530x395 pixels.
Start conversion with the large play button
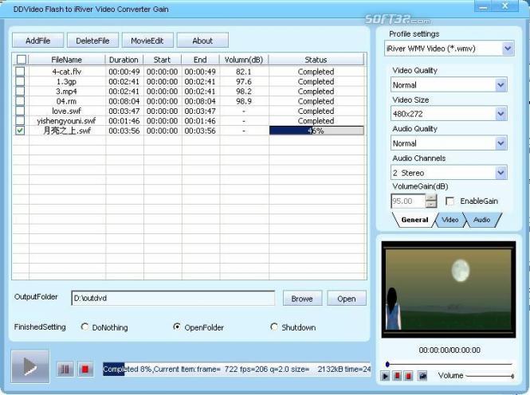click(30, 366)
